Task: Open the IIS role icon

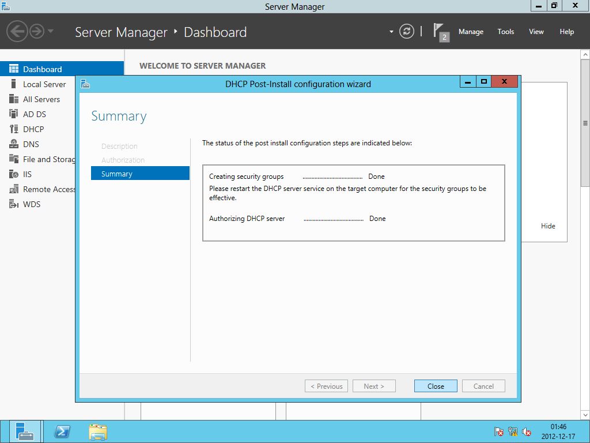Action: point(14,174)
